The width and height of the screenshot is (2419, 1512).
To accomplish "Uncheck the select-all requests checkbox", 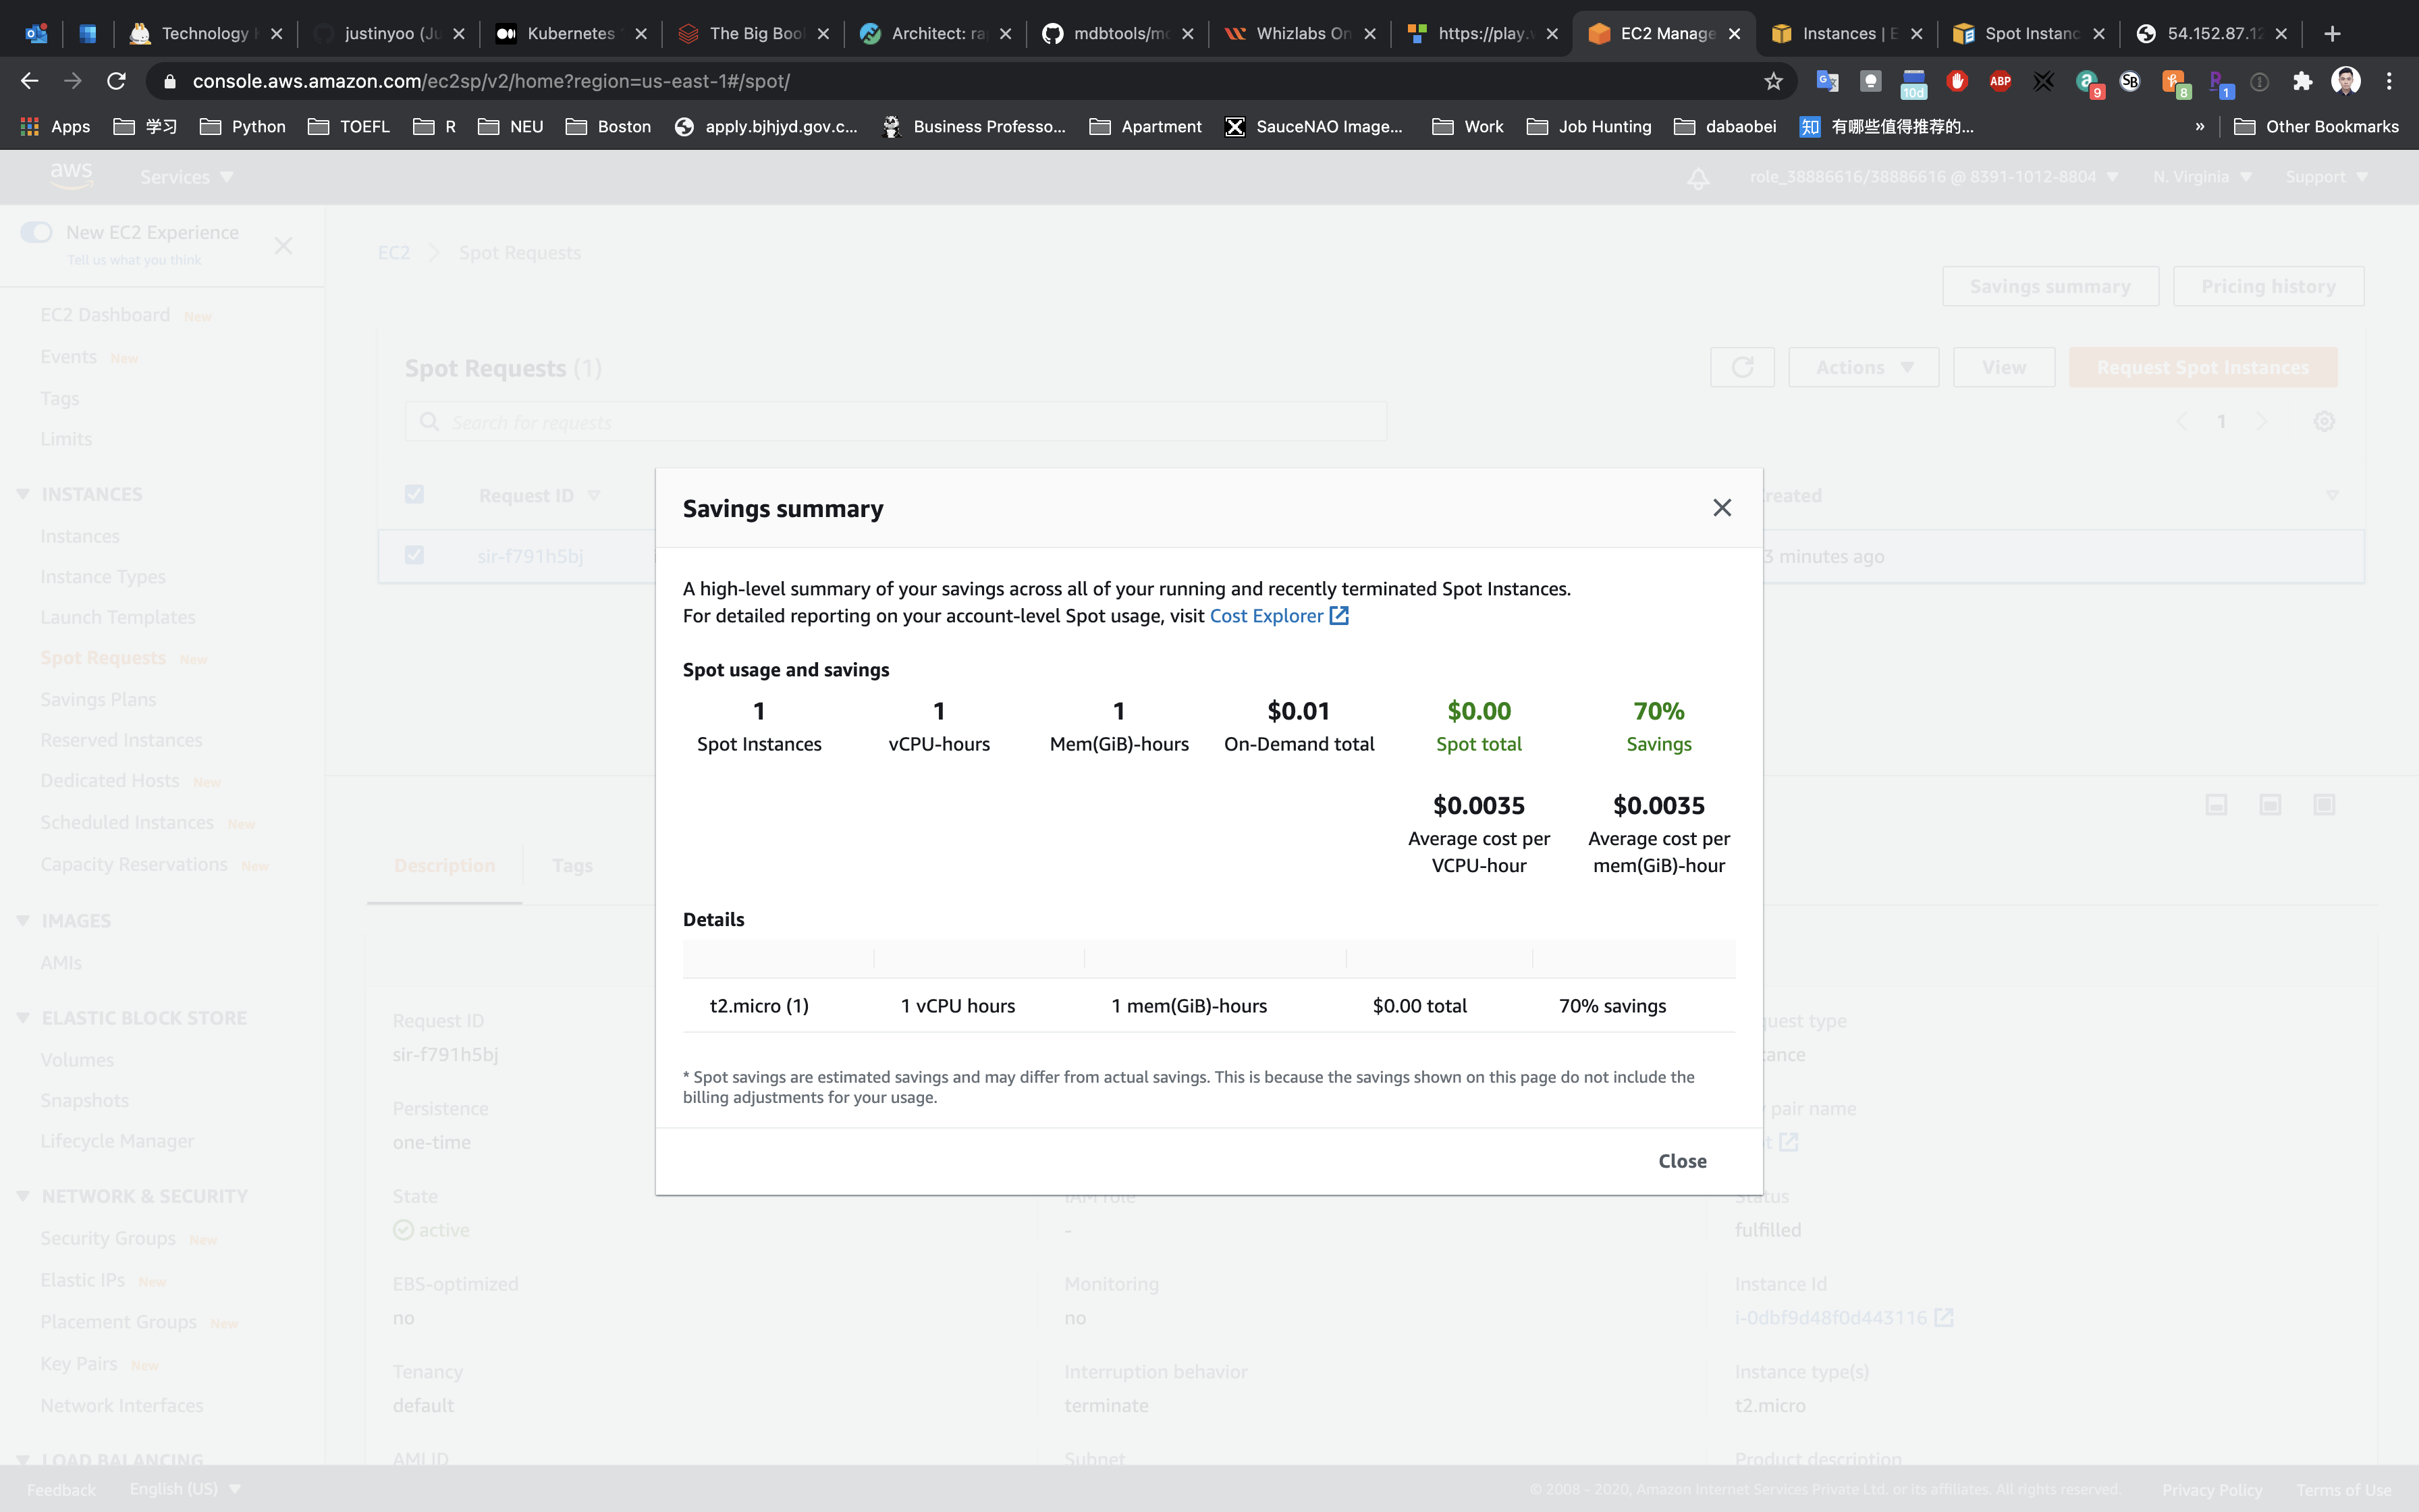I will 414,495.
